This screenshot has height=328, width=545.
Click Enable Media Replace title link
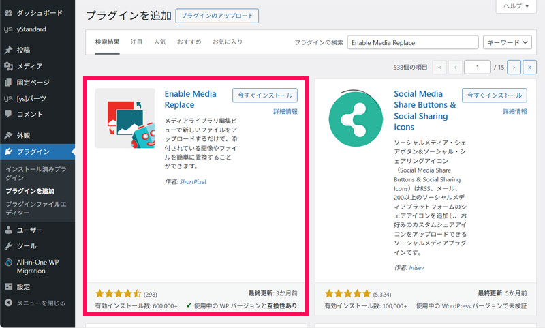click(x=191, y=99)
